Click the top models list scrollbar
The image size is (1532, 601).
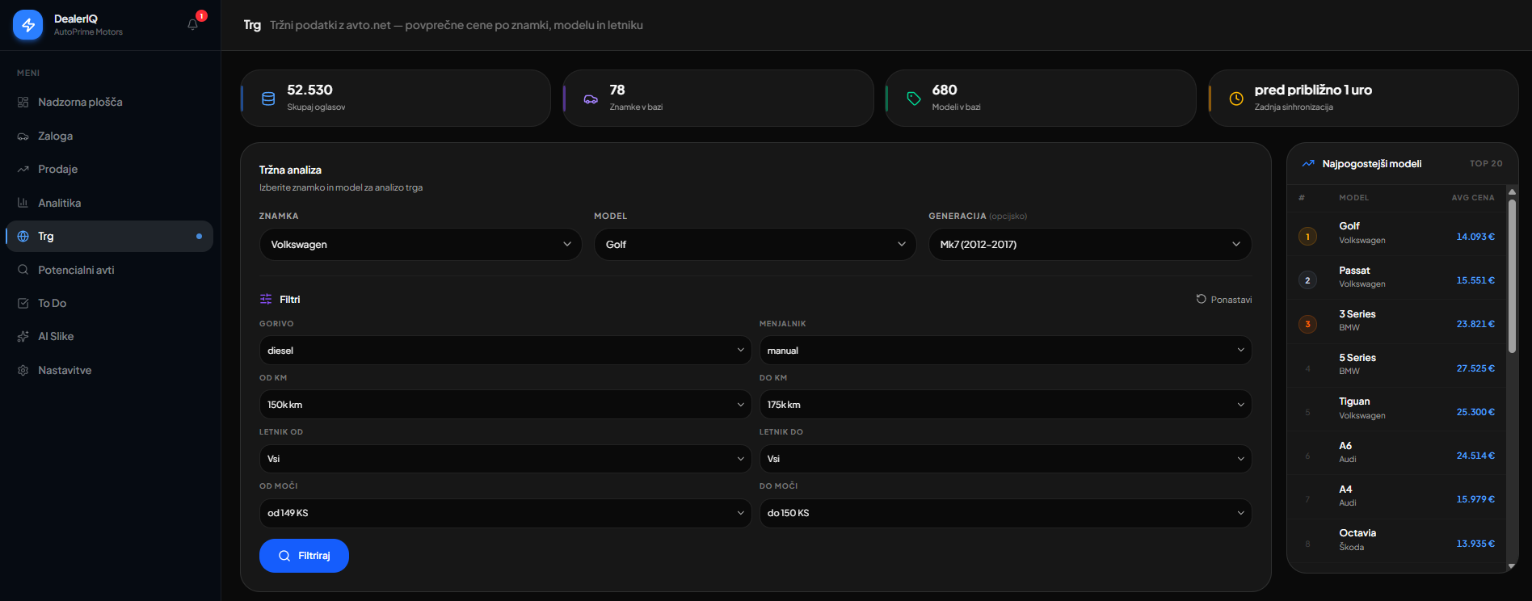click(1512, 275)
